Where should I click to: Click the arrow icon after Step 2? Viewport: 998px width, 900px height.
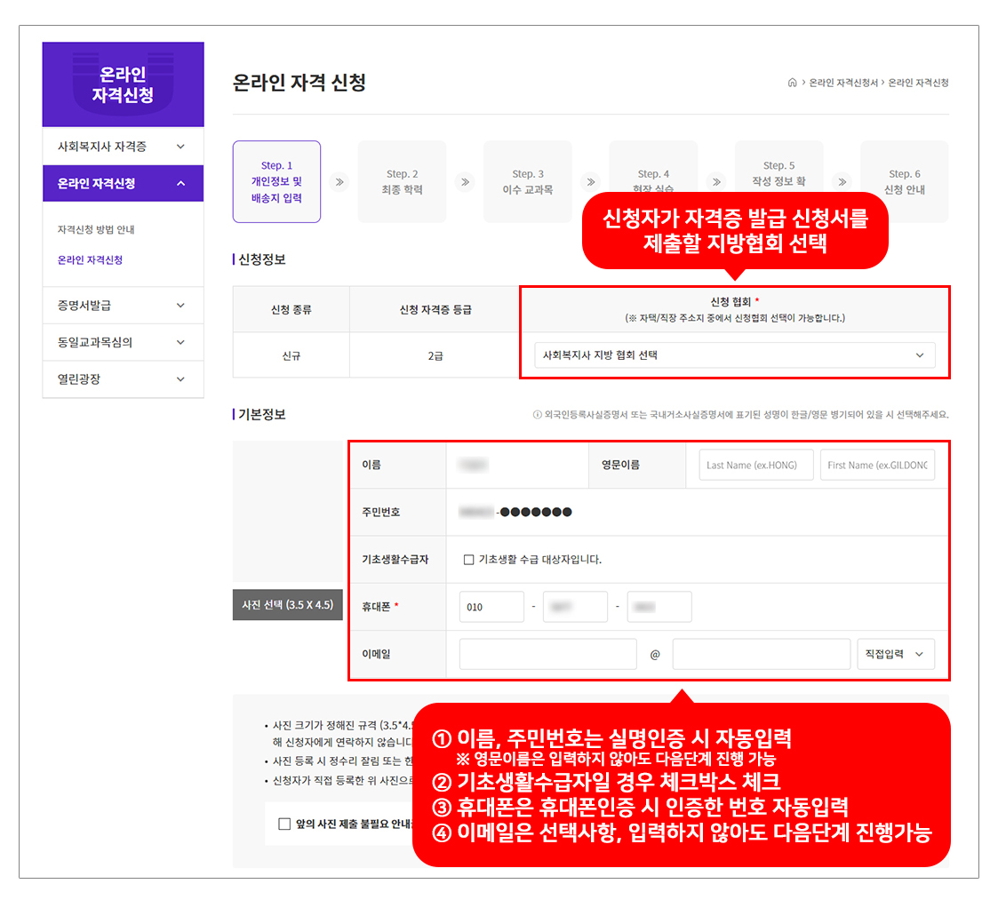(x=464, y=182)
